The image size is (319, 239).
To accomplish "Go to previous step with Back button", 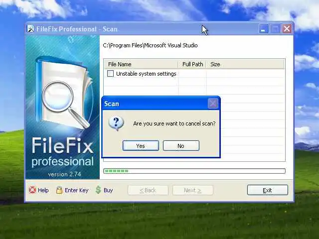I will click(x=148, y=190).
